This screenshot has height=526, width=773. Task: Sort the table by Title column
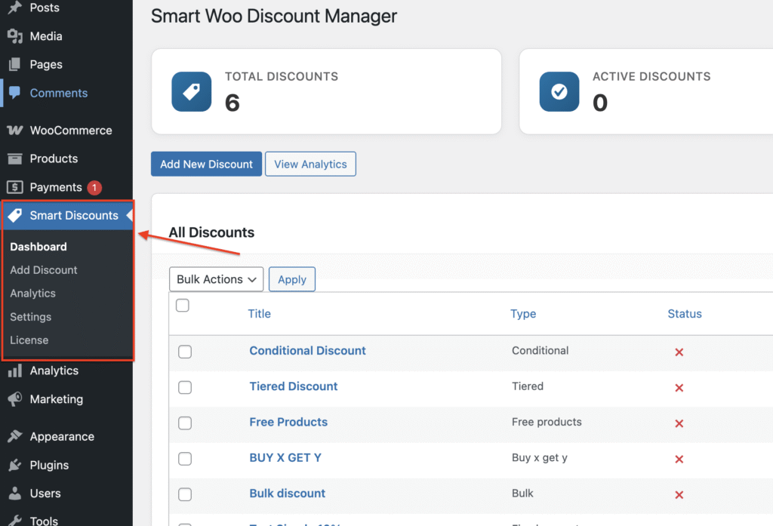click(x=259, y=314)
